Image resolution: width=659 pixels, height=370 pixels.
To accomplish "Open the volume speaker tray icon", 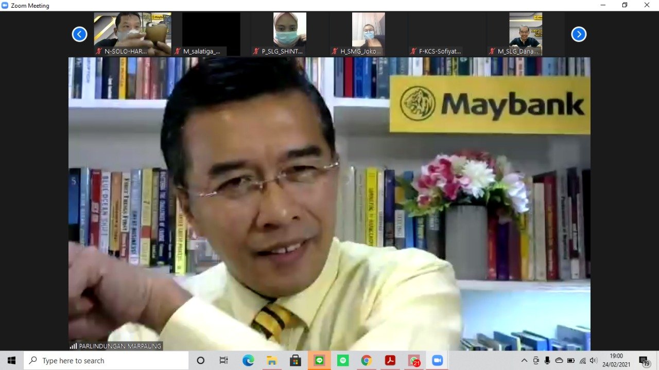I will (x=594, y=360).
